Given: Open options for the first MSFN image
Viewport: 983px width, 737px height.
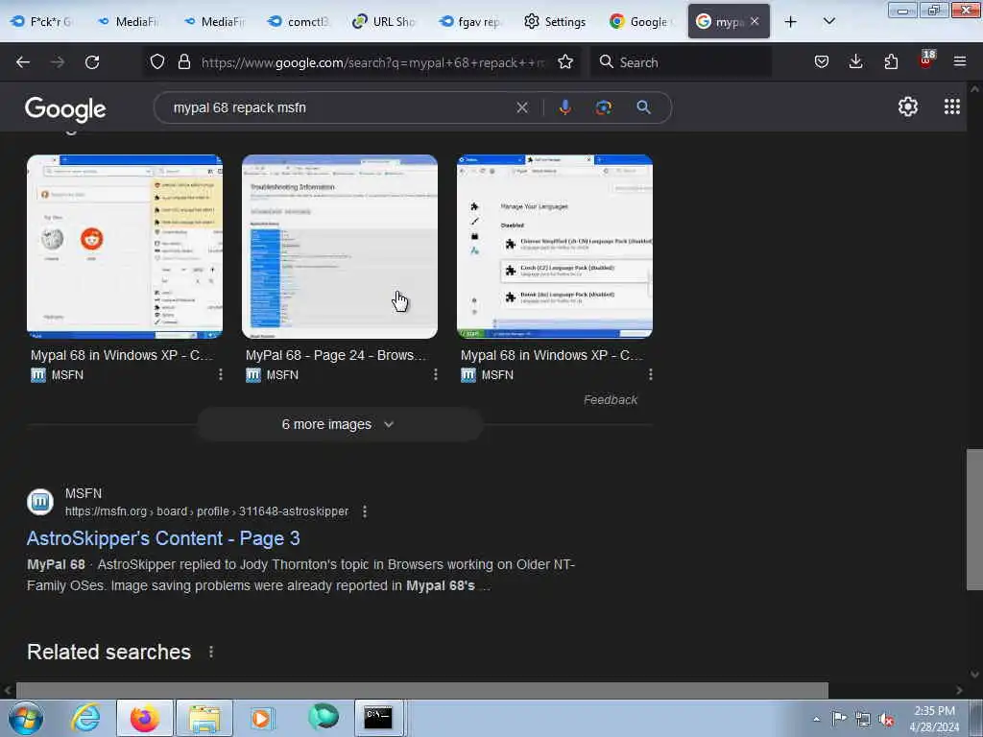Looking at the screenshot, I should coord(220,374).
